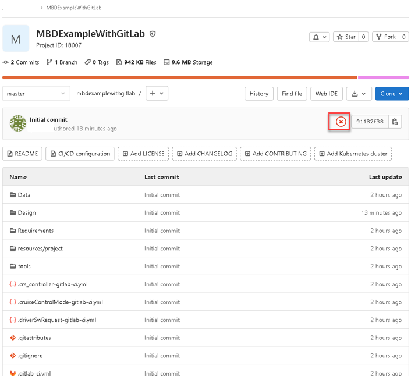This screenshot has width=411, height=379.
Task: Open CI/CD configuration
Action: click(79, 154)
